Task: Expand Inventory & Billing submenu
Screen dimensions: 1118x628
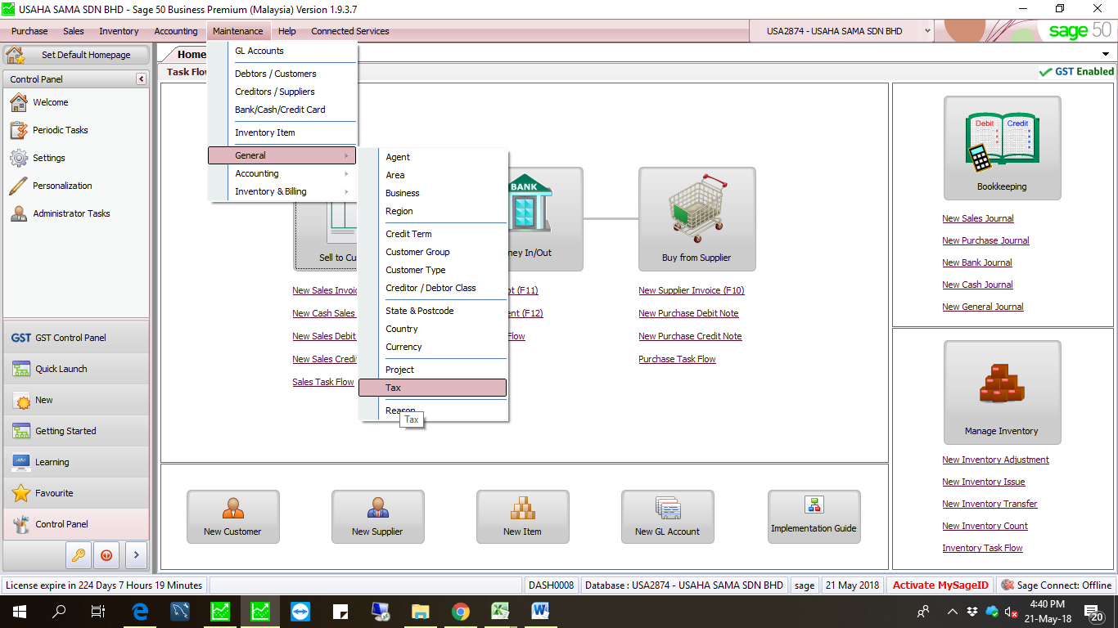Action: click(282, 191)
